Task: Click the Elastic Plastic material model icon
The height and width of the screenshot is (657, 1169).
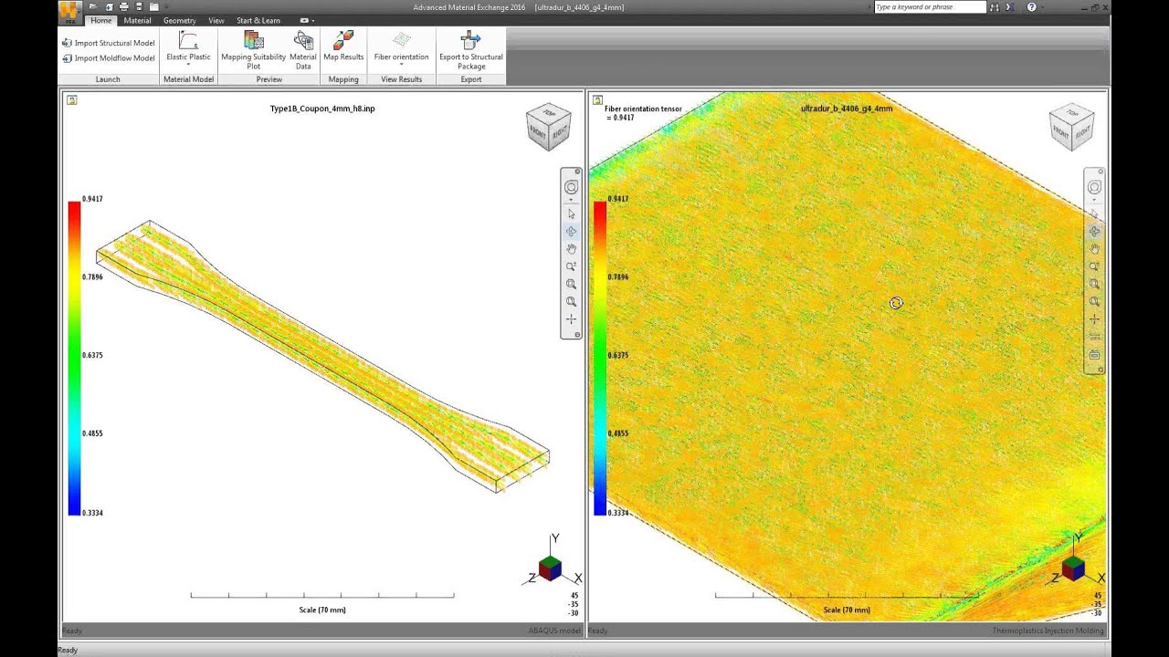Action: point(188,40)
